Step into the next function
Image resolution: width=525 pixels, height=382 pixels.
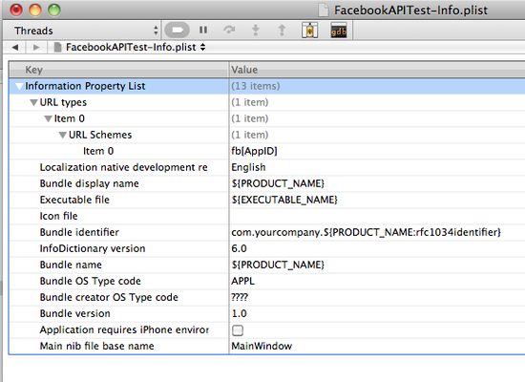[x=256, y=31]
